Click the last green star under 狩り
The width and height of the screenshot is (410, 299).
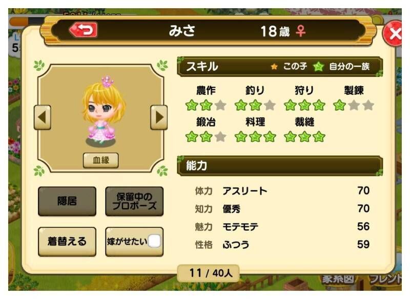tap(319, 105)
